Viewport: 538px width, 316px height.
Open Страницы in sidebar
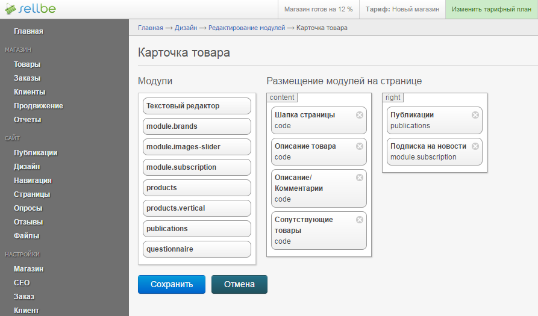pos(32,194)
